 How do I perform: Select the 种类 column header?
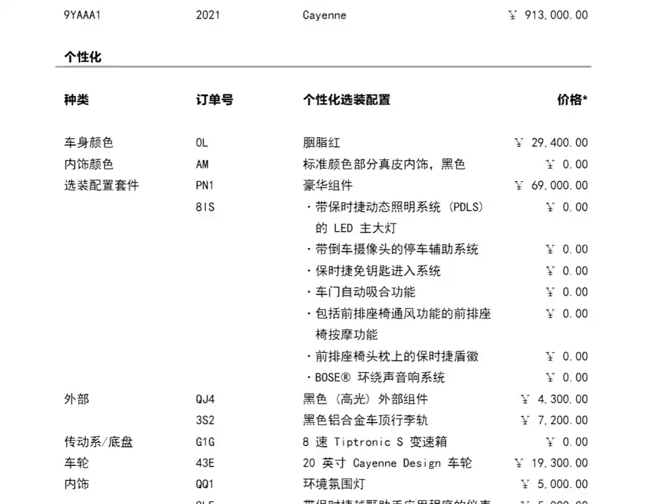point(76,100)
